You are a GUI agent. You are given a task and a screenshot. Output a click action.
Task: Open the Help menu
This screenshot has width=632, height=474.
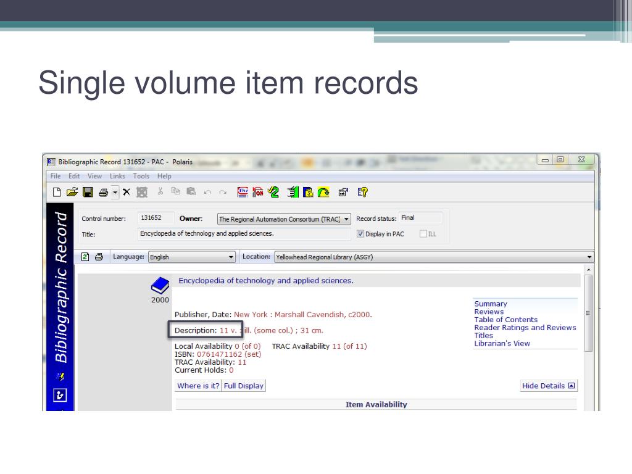click(164, 176)
